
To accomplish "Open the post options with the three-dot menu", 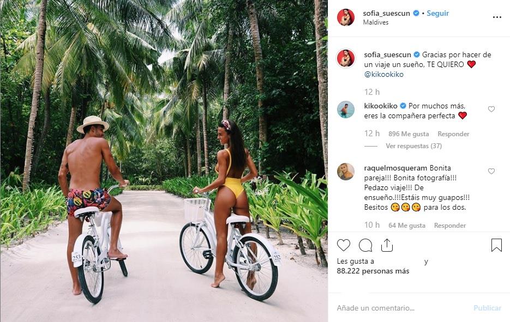I will pyautogui.click(x=497, y=17).
